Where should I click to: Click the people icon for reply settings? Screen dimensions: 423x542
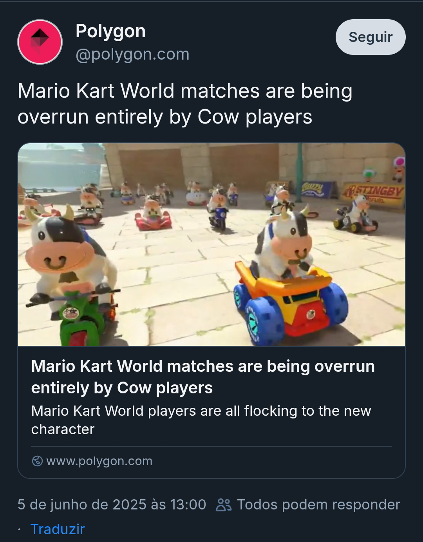(224, 505)
